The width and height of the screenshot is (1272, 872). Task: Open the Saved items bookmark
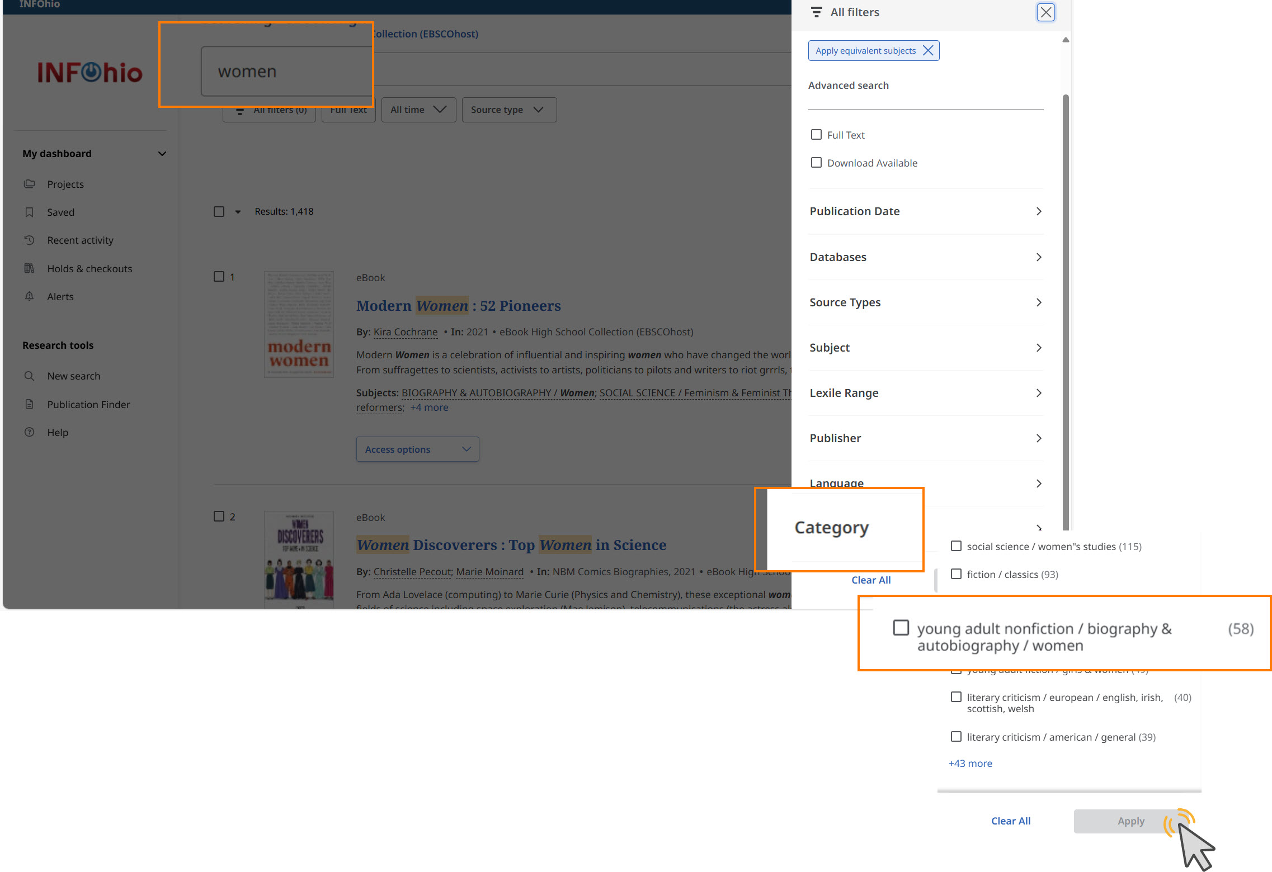tap(60, 212)
